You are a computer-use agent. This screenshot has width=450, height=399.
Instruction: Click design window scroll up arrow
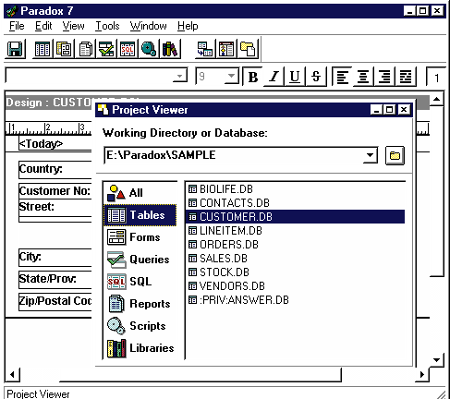(436, 99)
